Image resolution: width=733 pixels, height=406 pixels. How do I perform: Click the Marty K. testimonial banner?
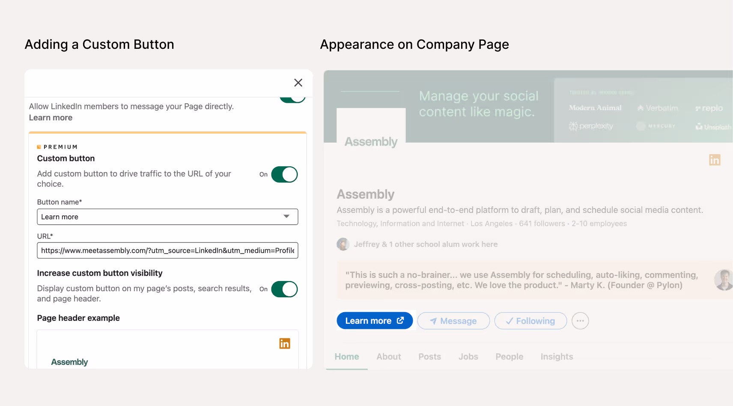click(535, 280)
